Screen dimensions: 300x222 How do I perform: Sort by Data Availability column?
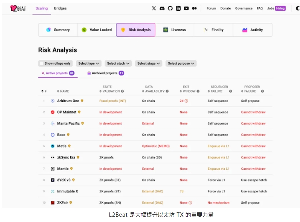tap(153, 89)
